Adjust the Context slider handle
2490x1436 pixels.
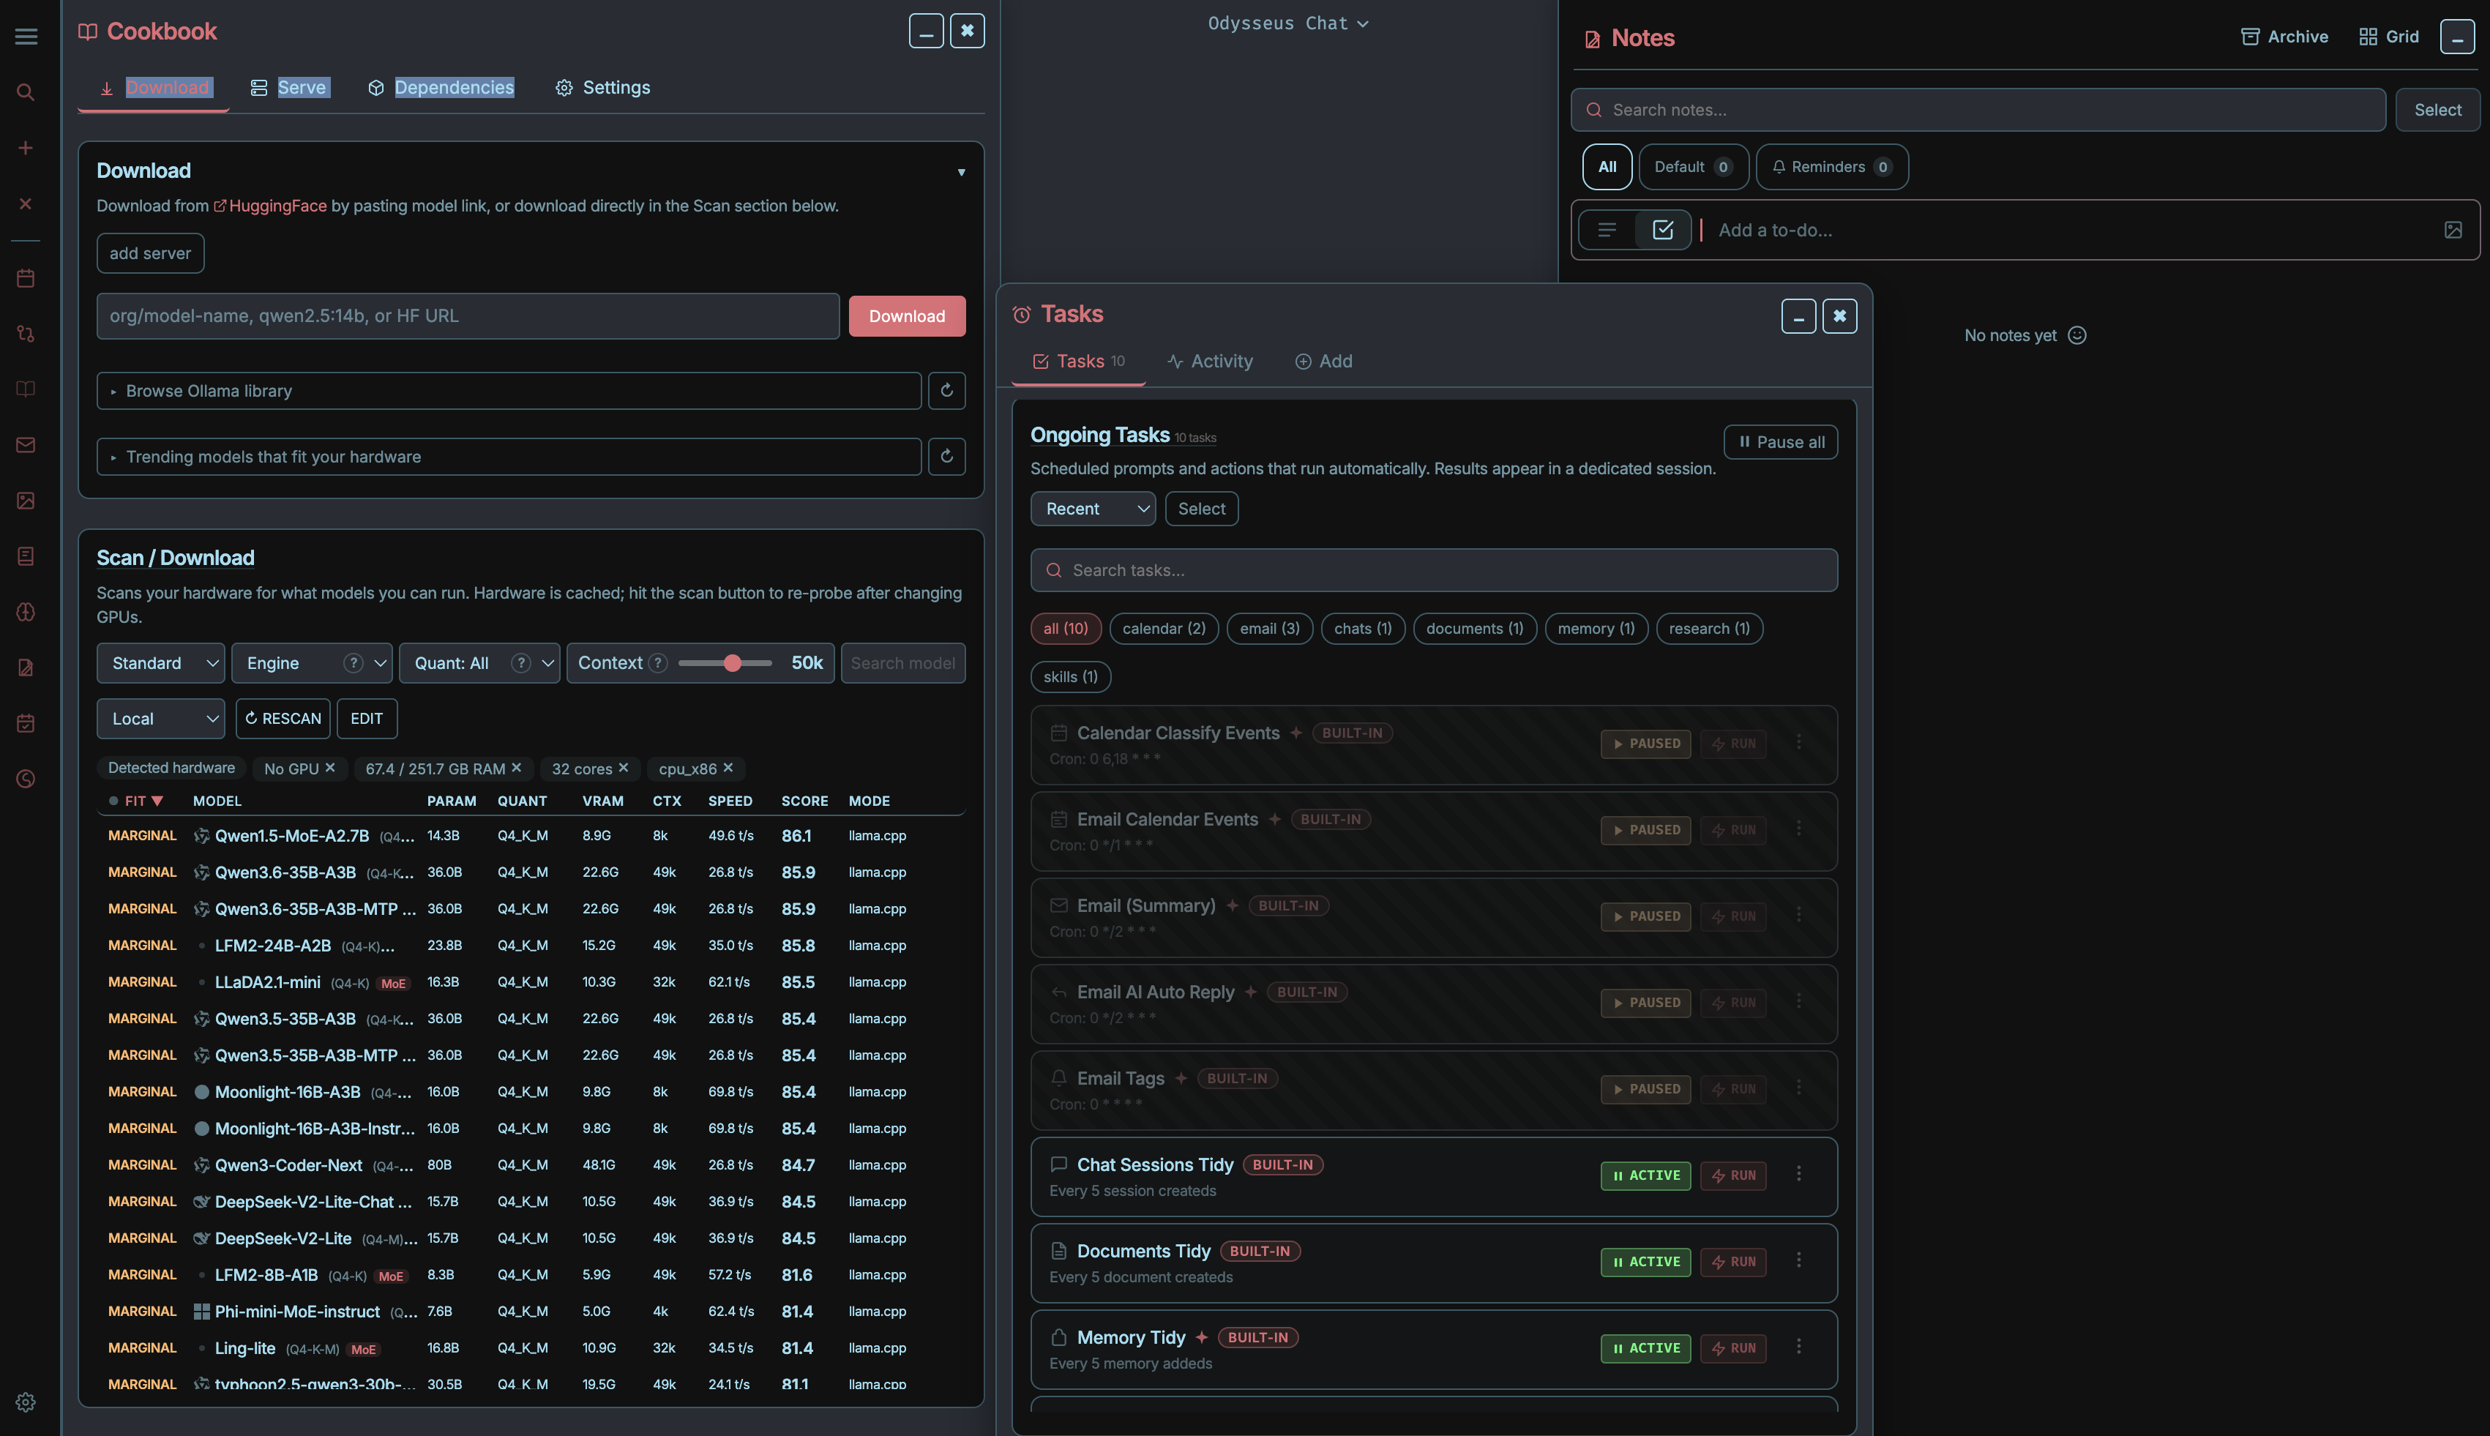point(732,664)
